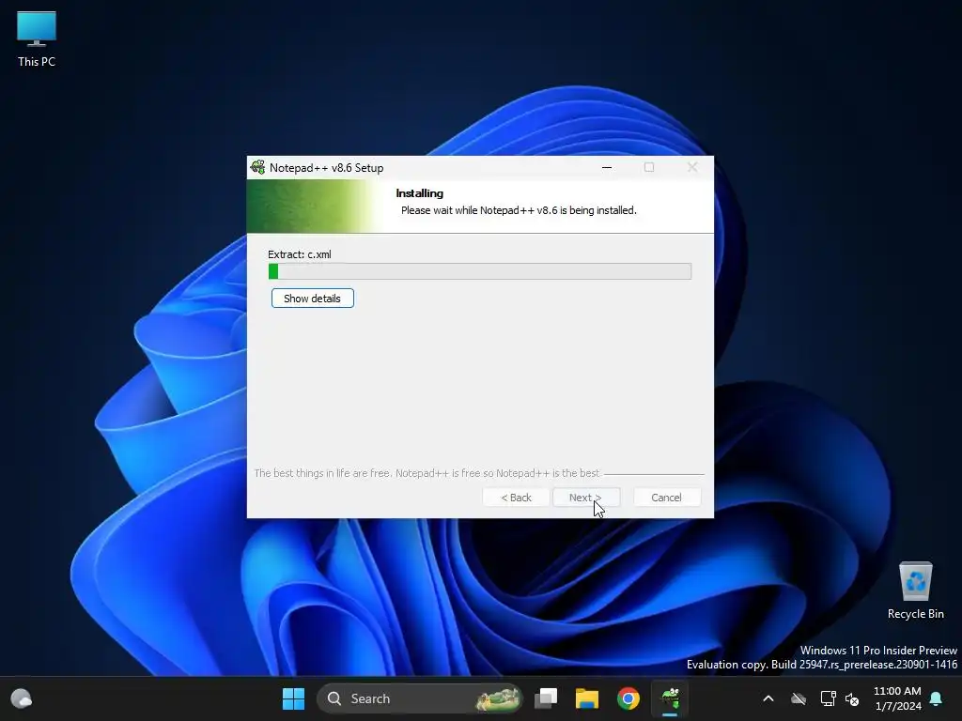
Task: Click the Cancel button in setup
Action: pos(666,498)
